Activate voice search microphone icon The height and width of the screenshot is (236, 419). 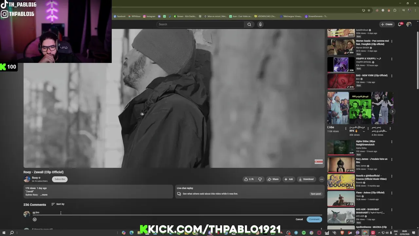tap(260, 24)
